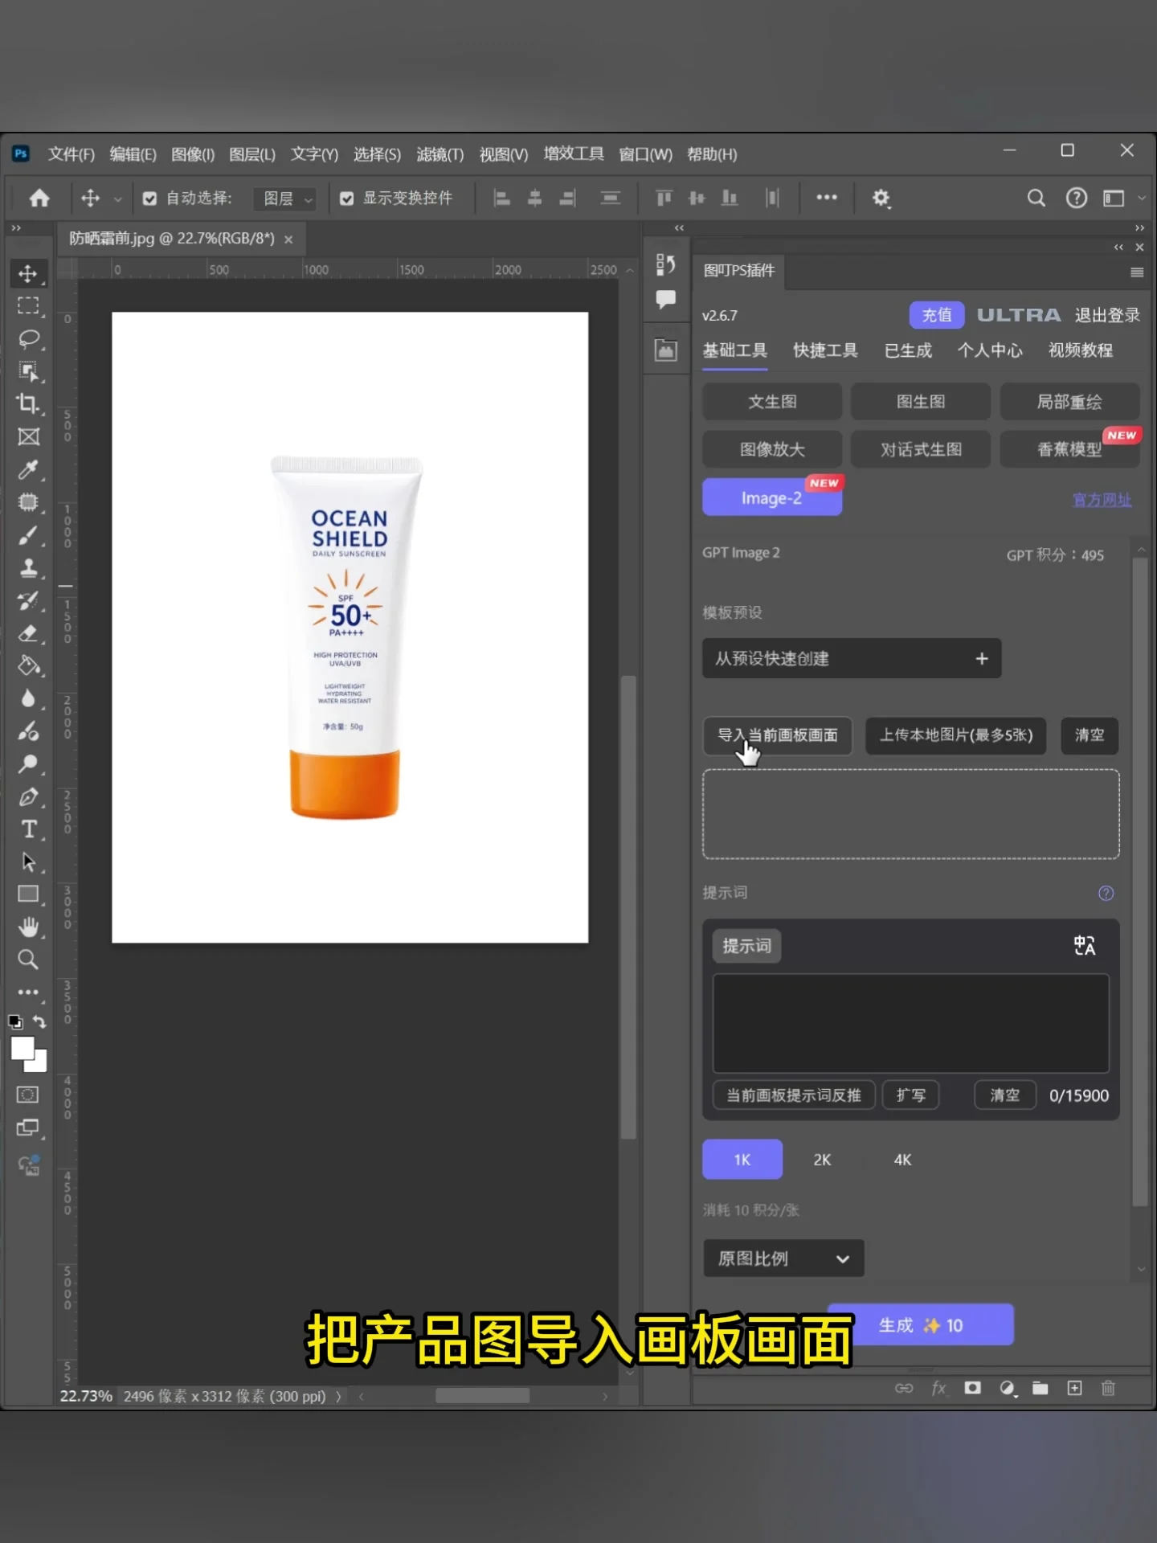Click the 生成 generate button
This screenshot has height=1543, width=1157.
(921, 1325)
